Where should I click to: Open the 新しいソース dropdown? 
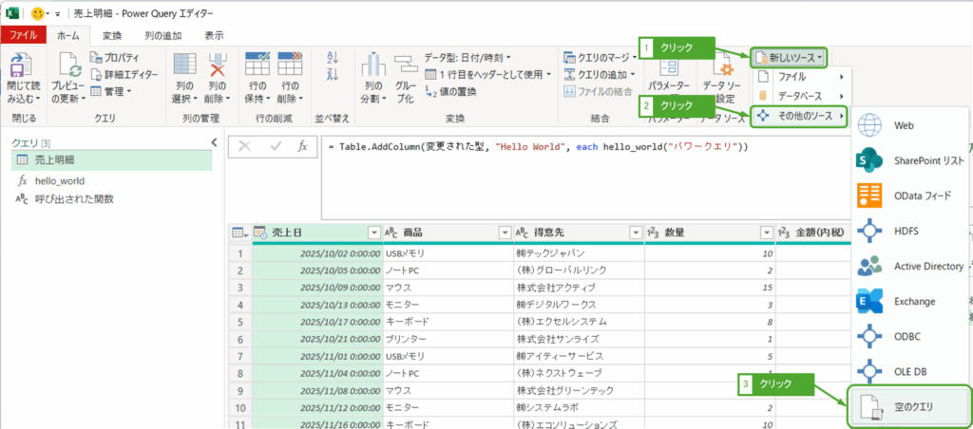pos(789,58)
